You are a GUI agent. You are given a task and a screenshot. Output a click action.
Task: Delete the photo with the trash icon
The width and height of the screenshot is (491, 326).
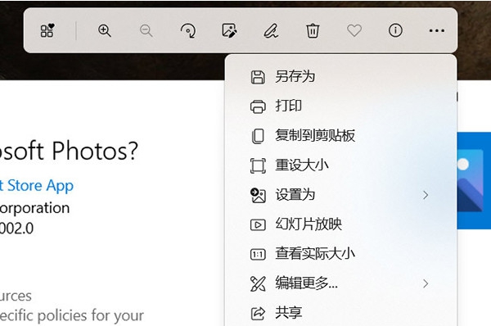[313, 31]
